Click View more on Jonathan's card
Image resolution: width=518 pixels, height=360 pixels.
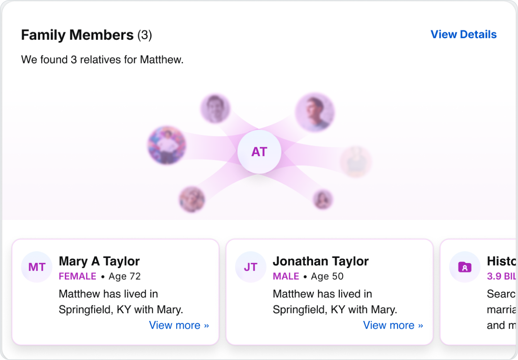click(393, 325)
